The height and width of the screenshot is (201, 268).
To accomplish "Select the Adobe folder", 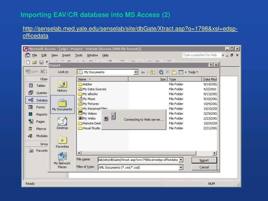I will (85, 84).
